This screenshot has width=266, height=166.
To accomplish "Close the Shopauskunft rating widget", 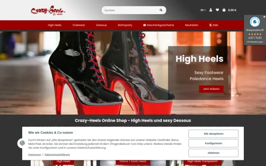I will pyautogui.click(x=264, y=17).
